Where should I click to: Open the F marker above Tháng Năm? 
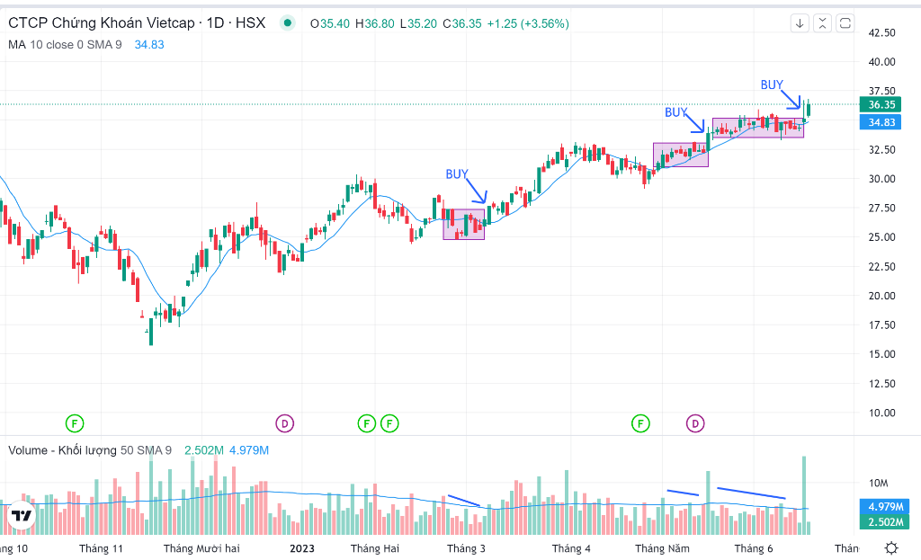pos(640,422)
